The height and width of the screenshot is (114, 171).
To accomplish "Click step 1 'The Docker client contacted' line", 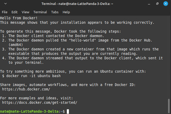I will pyautogui.click(x=53, y=36).
